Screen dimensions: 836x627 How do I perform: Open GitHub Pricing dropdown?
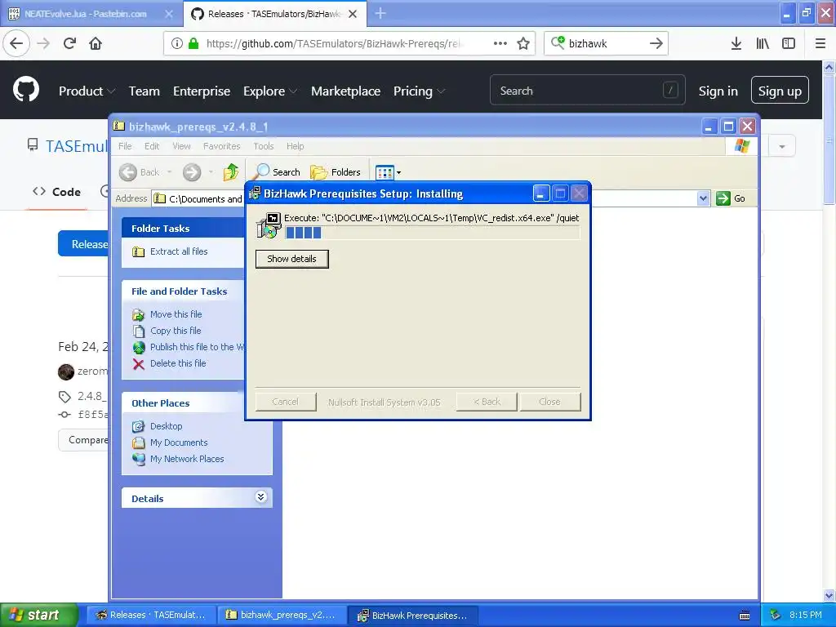tap(419, 91)
